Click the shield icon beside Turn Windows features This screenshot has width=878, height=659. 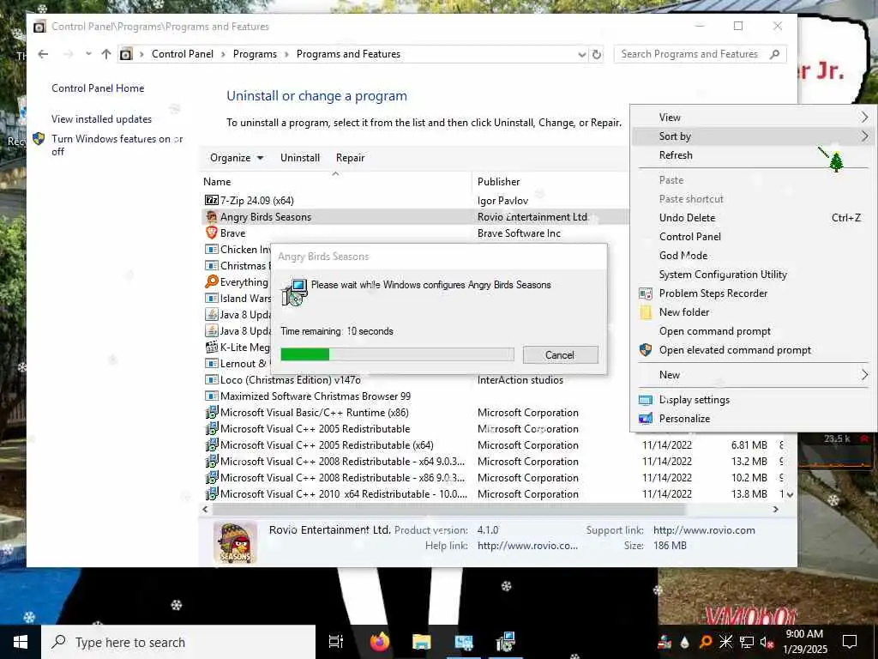(x=39, y=138)
